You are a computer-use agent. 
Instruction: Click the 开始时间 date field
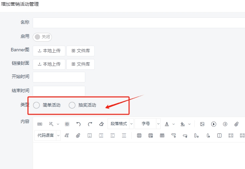pos(59,77)
